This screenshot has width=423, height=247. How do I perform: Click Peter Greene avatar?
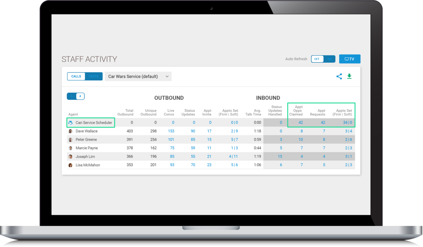(x=70, y=140)
